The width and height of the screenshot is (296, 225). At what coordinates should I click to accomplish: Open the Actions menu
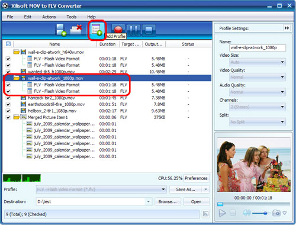point(49,17)
